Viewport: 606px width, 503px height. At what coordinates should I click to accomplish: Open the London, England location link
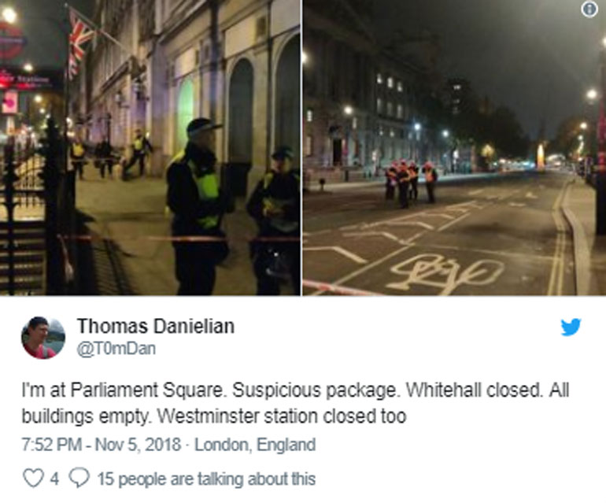click(x=255, y=445)
